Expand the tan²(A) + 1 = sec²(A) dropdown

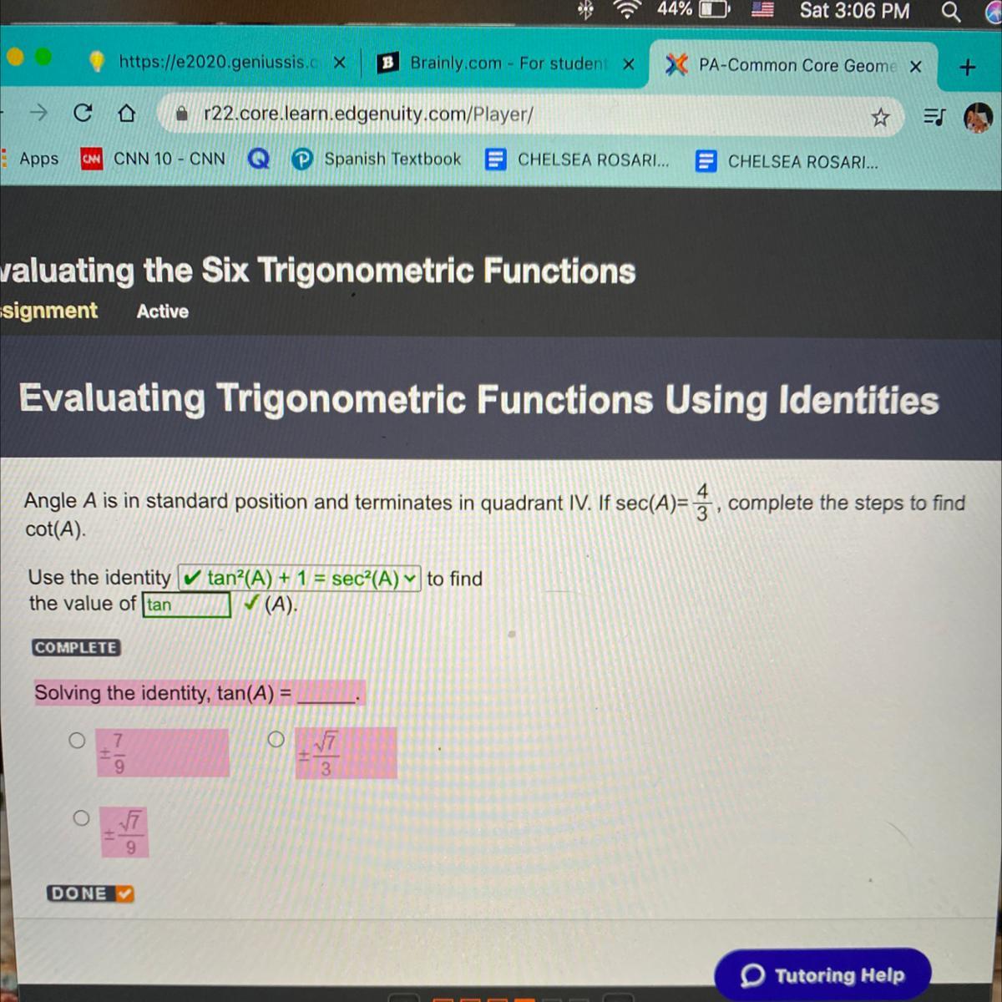(300, 578)
